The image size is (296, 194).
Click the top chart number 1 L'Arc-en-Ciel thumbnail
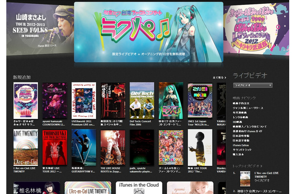coord(245,178)
